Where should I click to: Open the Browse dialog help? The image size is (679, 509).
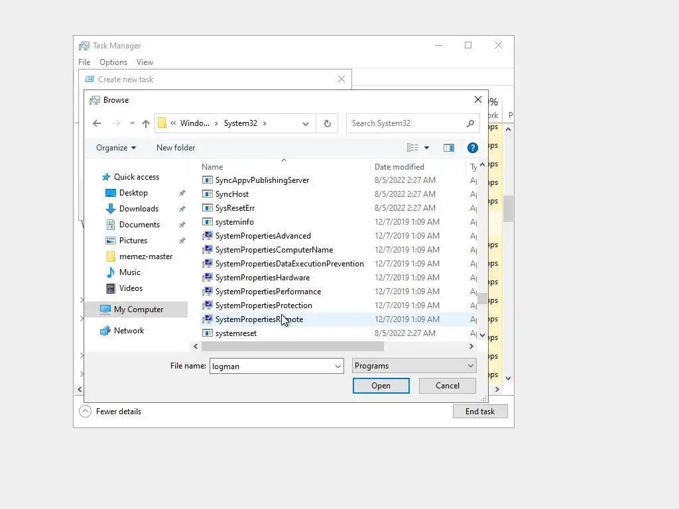point(472,148)
